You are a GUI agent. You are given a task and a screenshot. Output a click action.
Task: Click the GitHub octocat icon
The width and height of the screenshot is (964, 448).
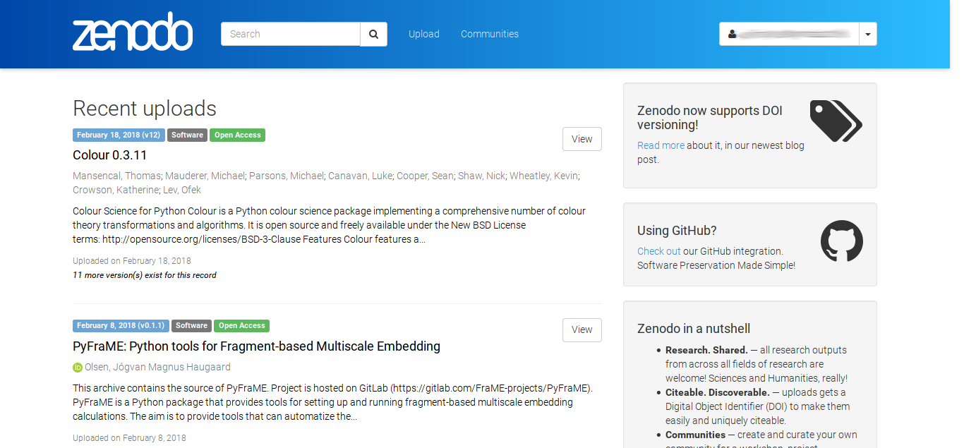tap(841, 241)
